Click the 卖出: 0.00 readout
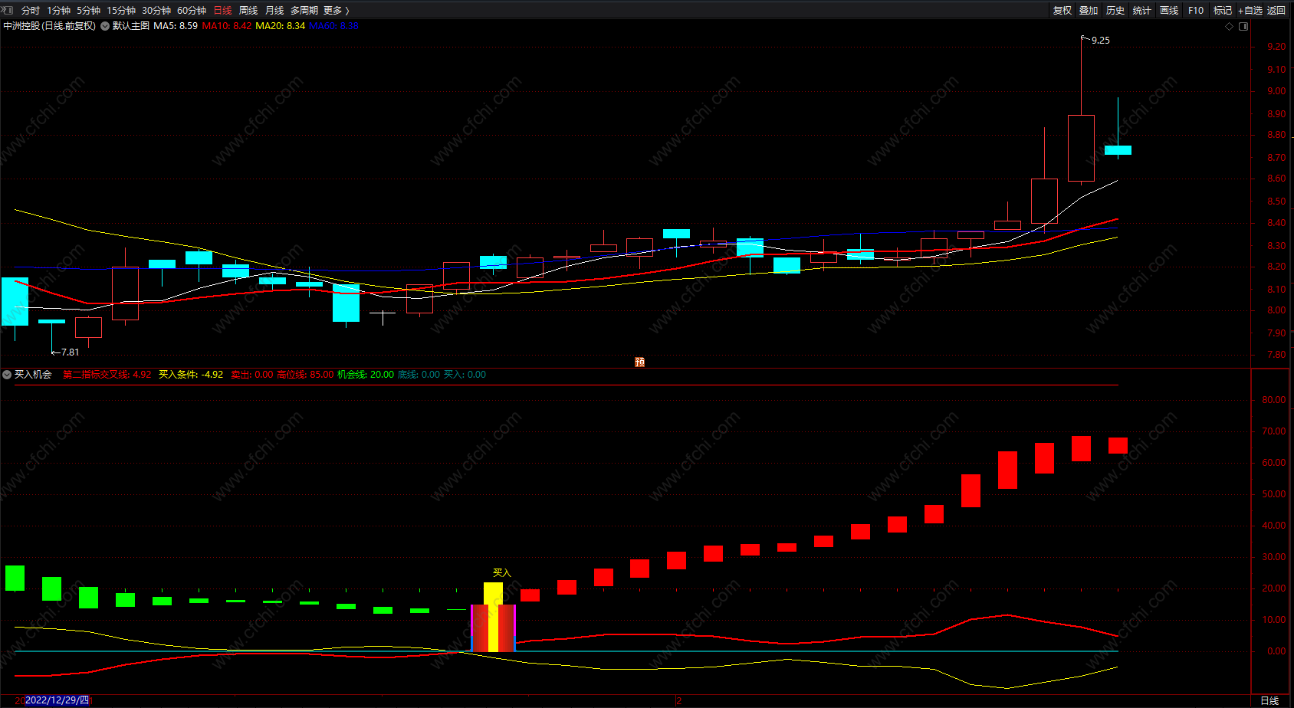The width and height of the screenshot is (1294, 708). point(252,375)
